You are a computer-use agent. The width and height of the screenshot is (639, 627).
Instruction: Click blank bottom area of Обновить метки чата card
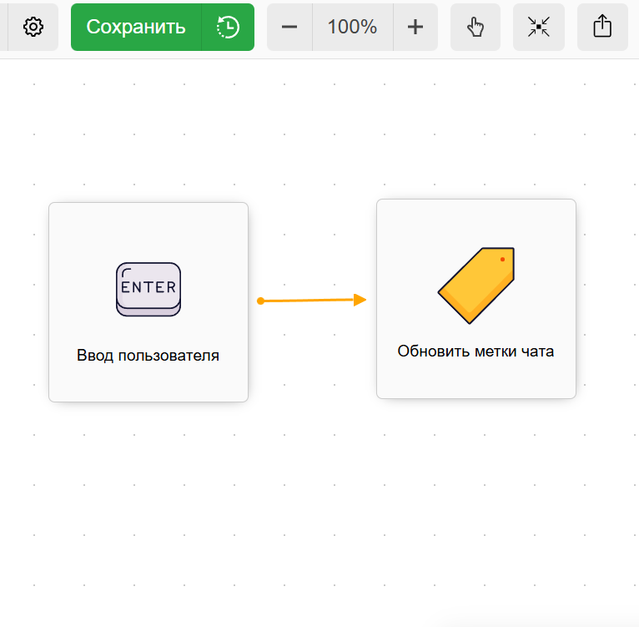pos(475,381)
